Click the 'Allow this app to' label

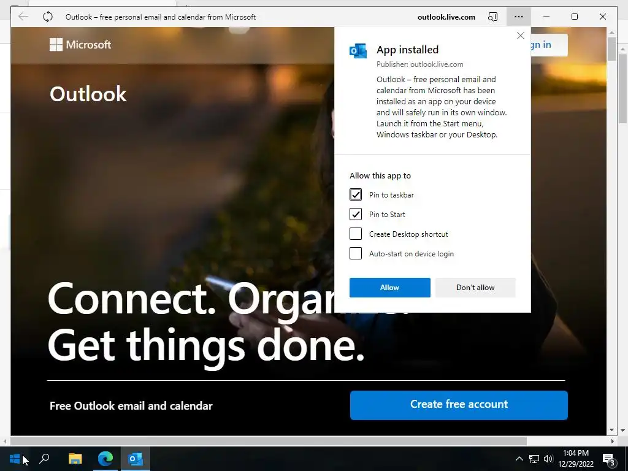[380, 175]
